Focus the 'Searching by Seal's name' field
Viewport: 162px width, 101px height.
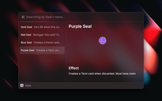pyautogui.click(x=76, y=17)
